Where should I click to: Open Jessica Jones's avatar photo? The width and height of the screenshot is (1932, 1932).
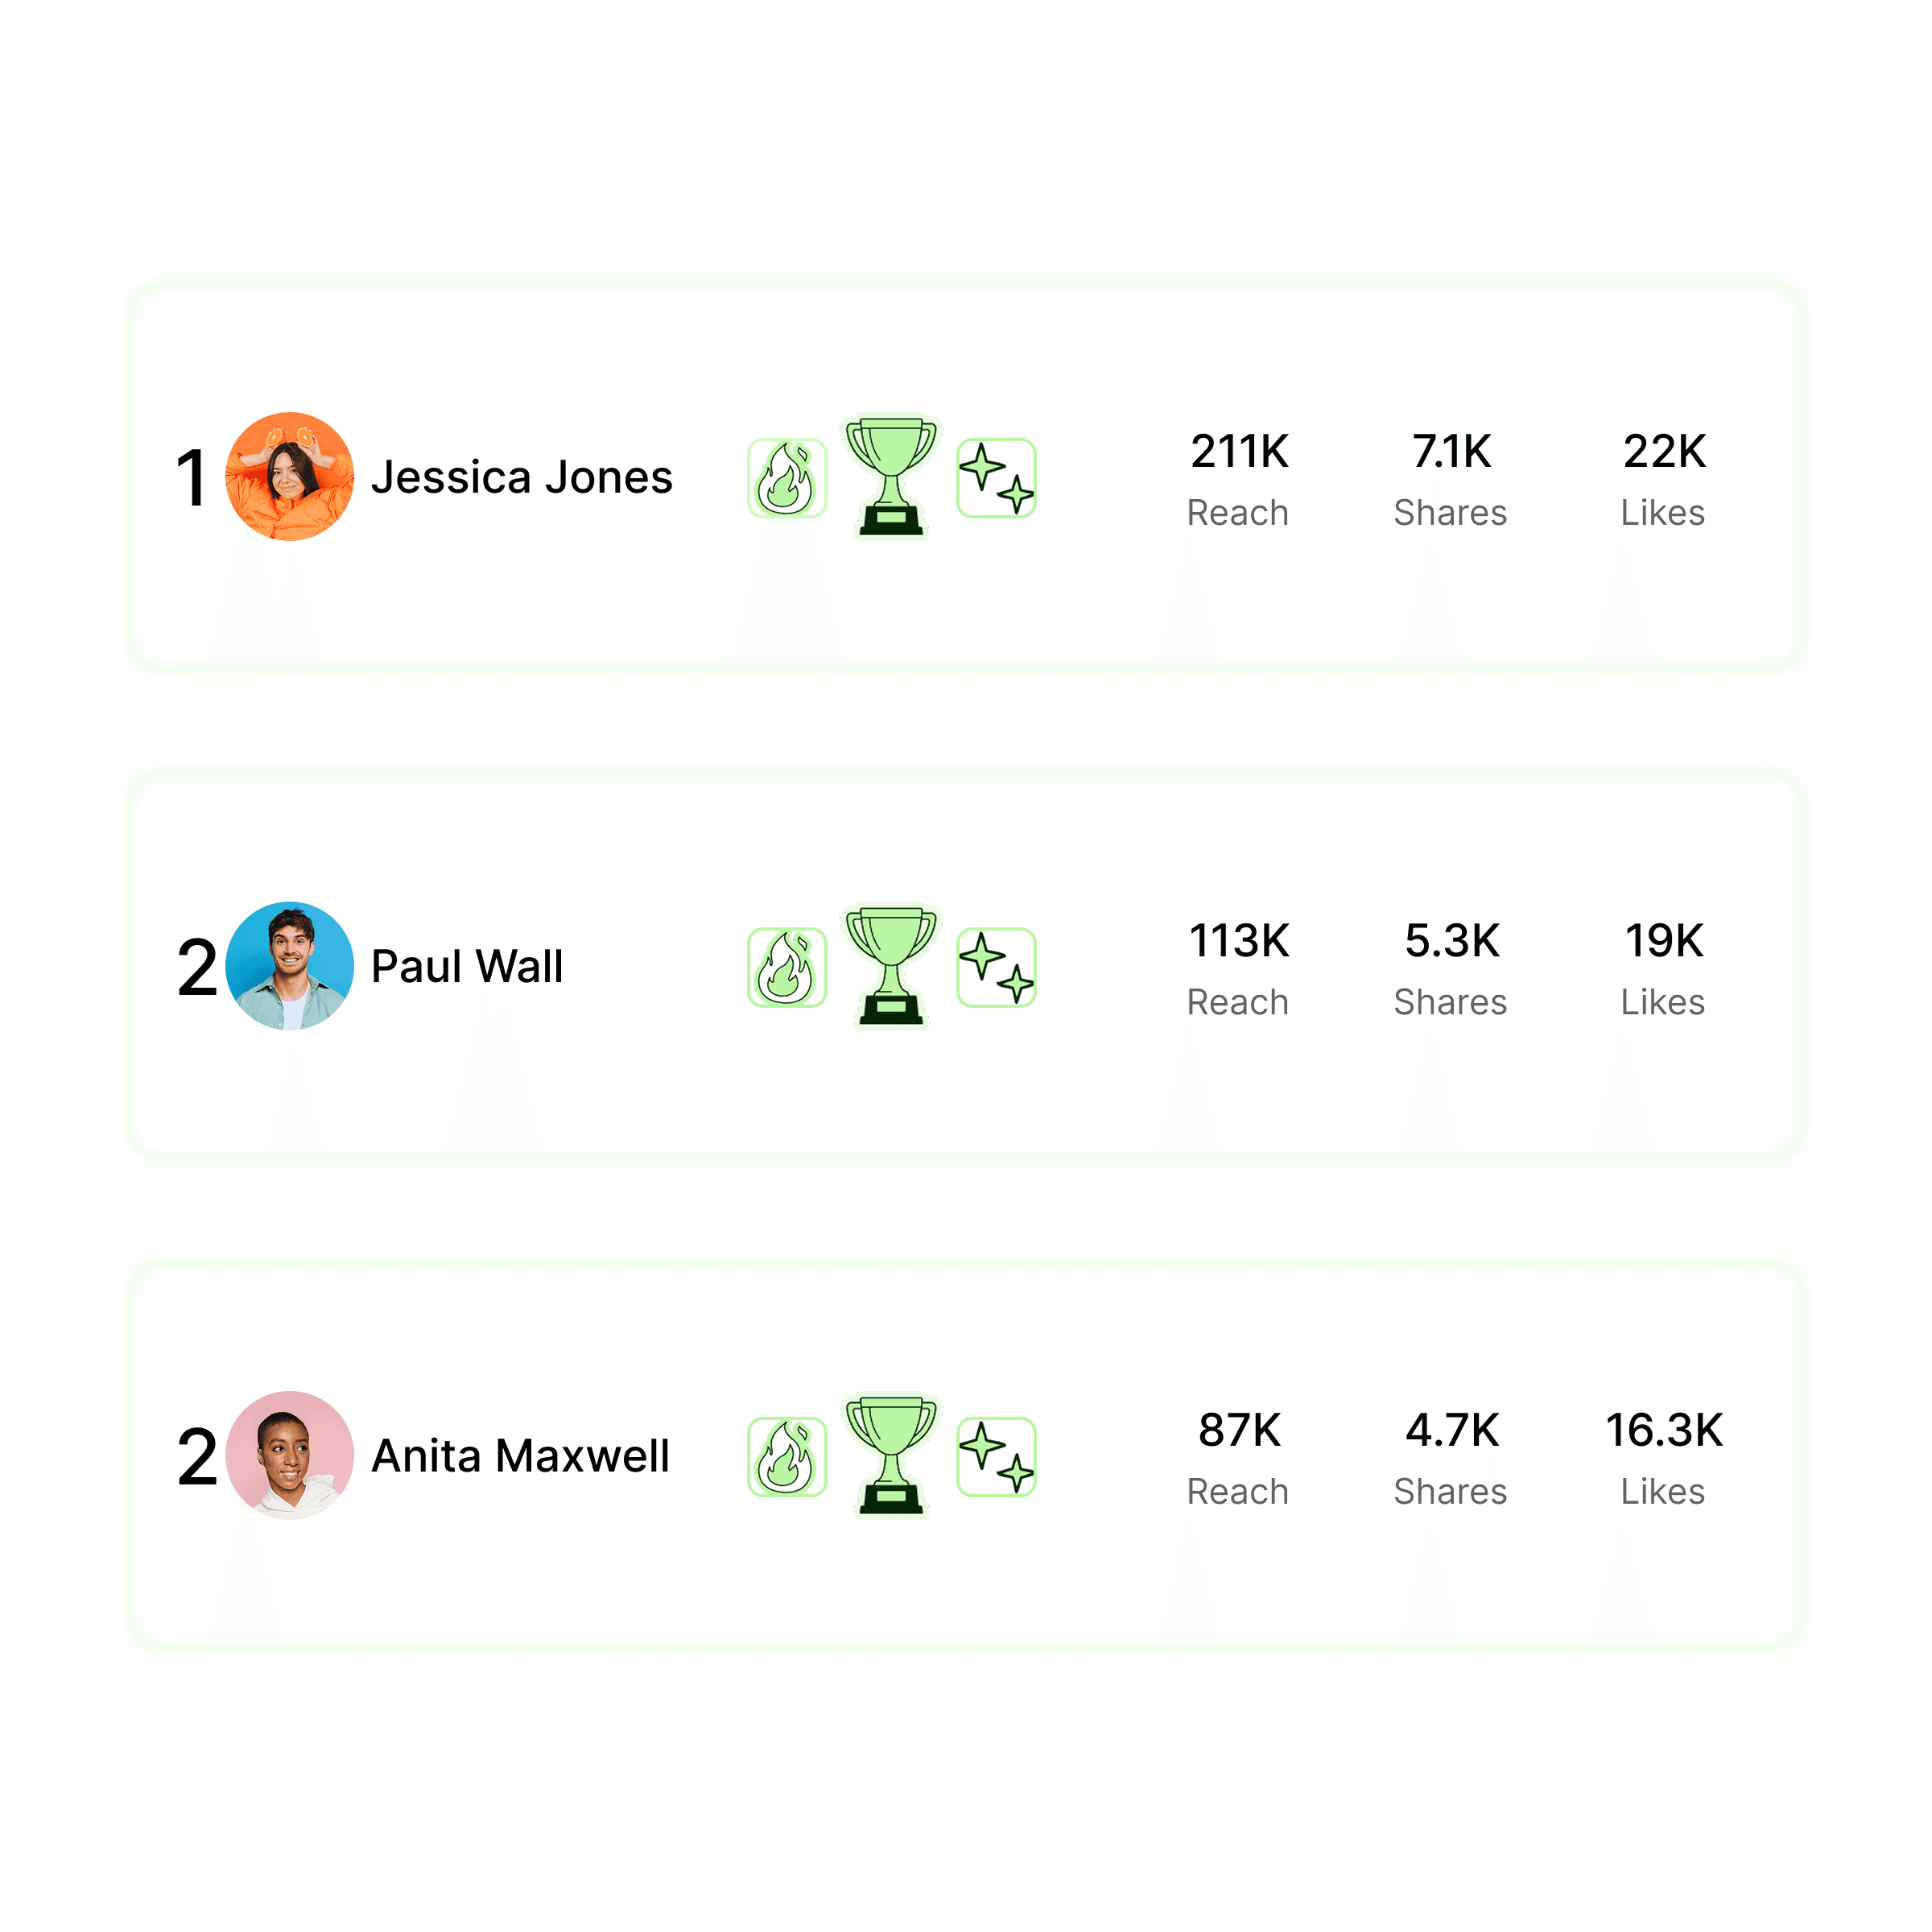[x=289, y=477]
